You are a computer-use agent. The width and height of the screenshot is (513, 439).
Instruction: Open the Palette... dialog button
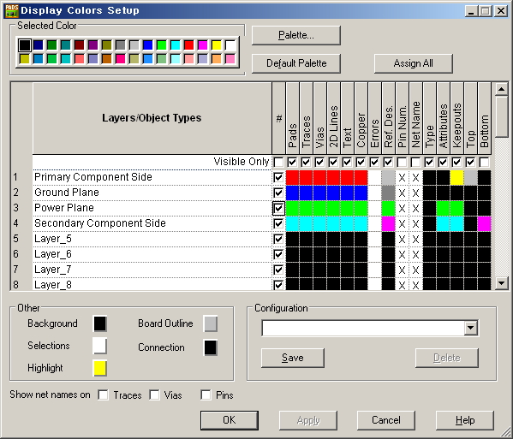296,35
